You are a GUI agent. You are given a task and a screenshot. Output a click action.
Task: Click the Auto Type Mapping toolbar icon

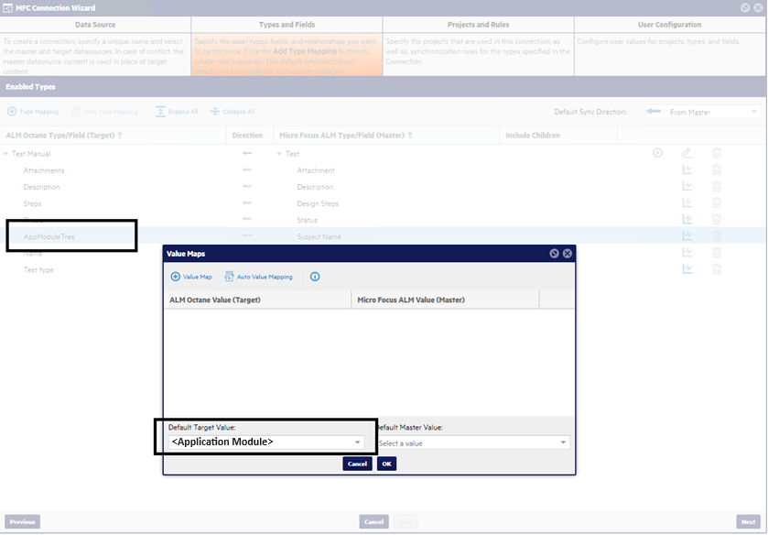[76, 112]
